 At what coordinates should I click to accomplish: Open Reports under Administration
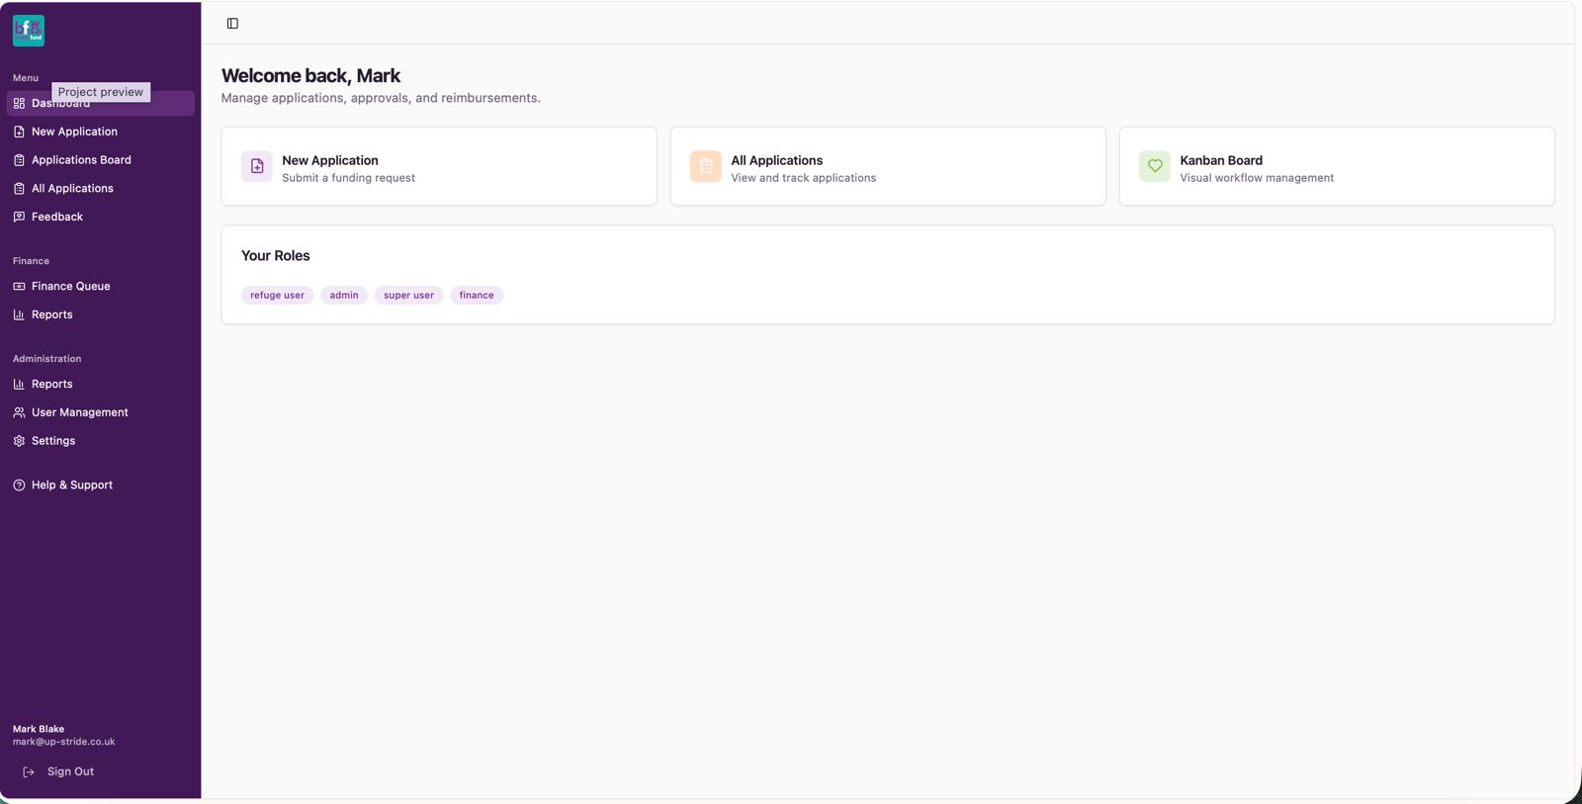[101, 384]
